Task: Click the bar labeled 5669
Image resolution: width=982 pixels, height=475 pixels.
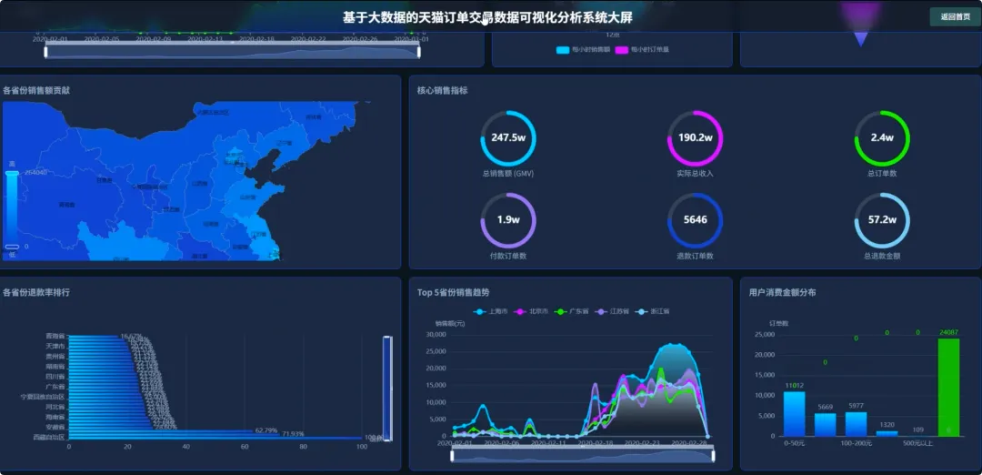Action: click(x=826, y=424)
